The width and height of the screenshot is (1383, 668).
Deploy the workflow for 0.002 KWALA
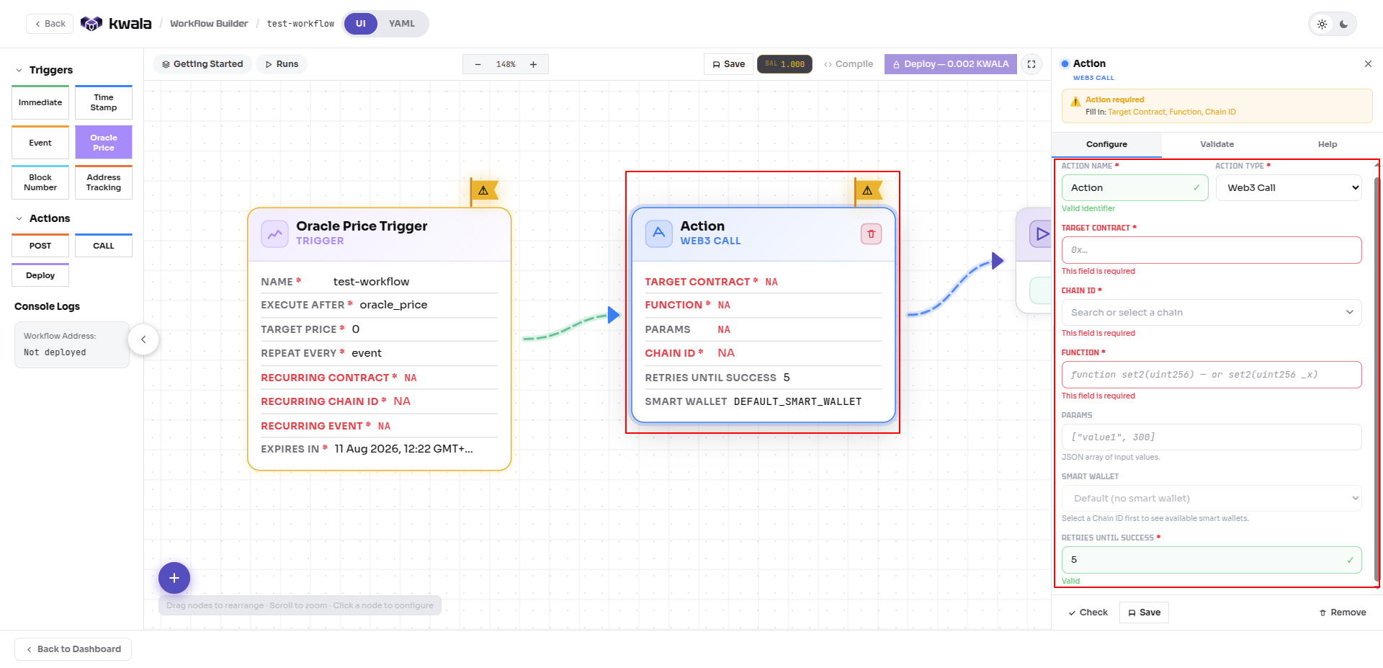coord(951,64)
